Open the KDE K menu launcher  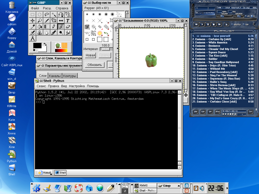[36, 188]
